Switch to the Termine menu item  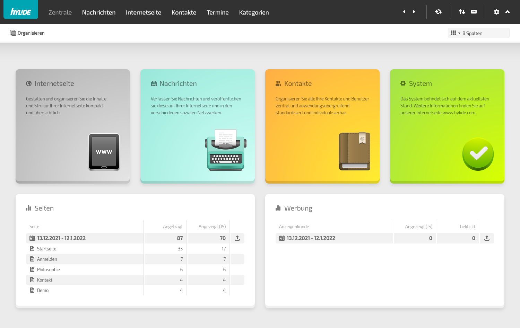[217, 12]
